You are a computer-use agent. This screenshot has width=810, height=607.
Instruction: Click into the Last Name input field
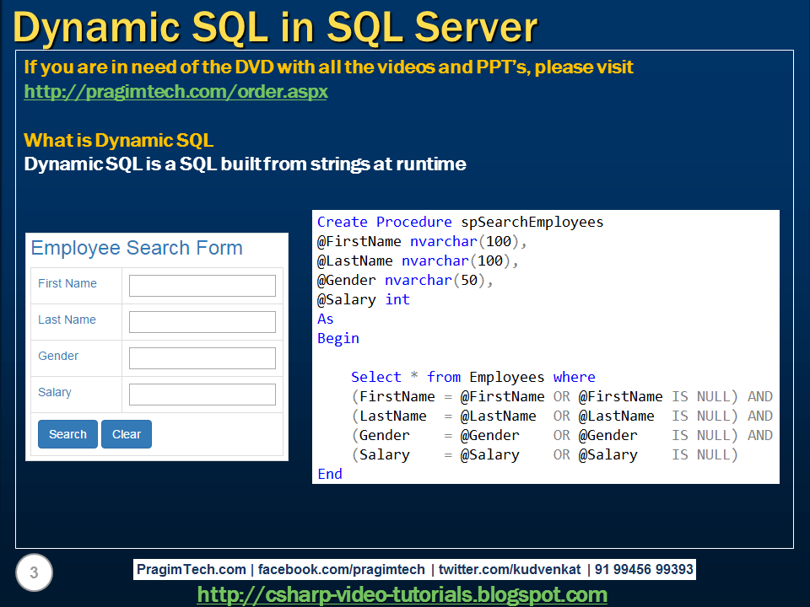pos(202,321)
